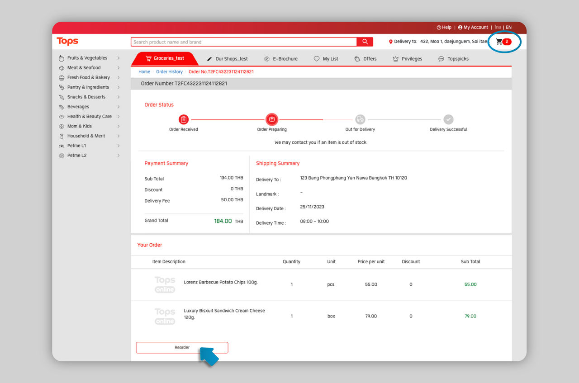Click "Luxury Bisxuit Sandwich Cream Cheese" text

point(224,311)
